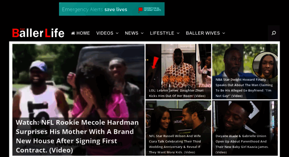Open the Lebron James daughter Zhuri headline
Viewport: 289px width, 157px height.
(x=177, y=93)
